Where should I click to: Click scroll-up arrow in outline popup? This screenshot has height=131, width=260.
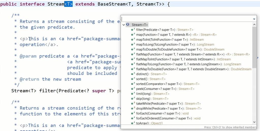pyautogui.click(x=254, y=25)
